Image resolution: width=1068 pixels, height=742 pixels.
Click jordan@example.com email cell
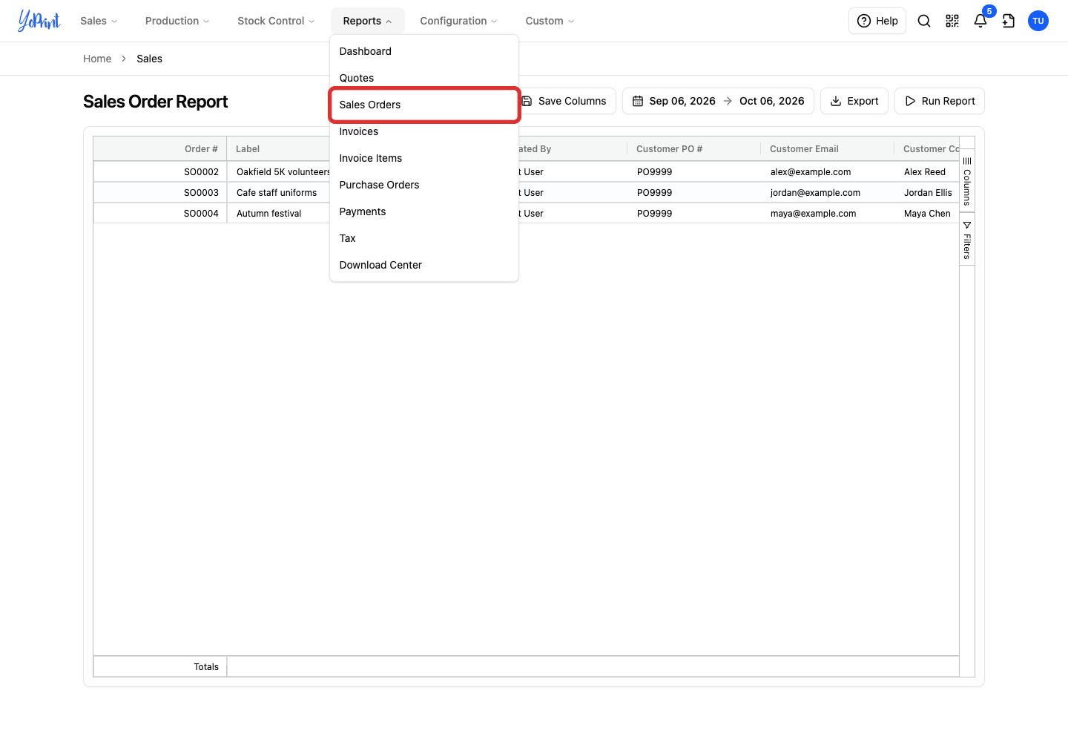(x=828, y=192)
